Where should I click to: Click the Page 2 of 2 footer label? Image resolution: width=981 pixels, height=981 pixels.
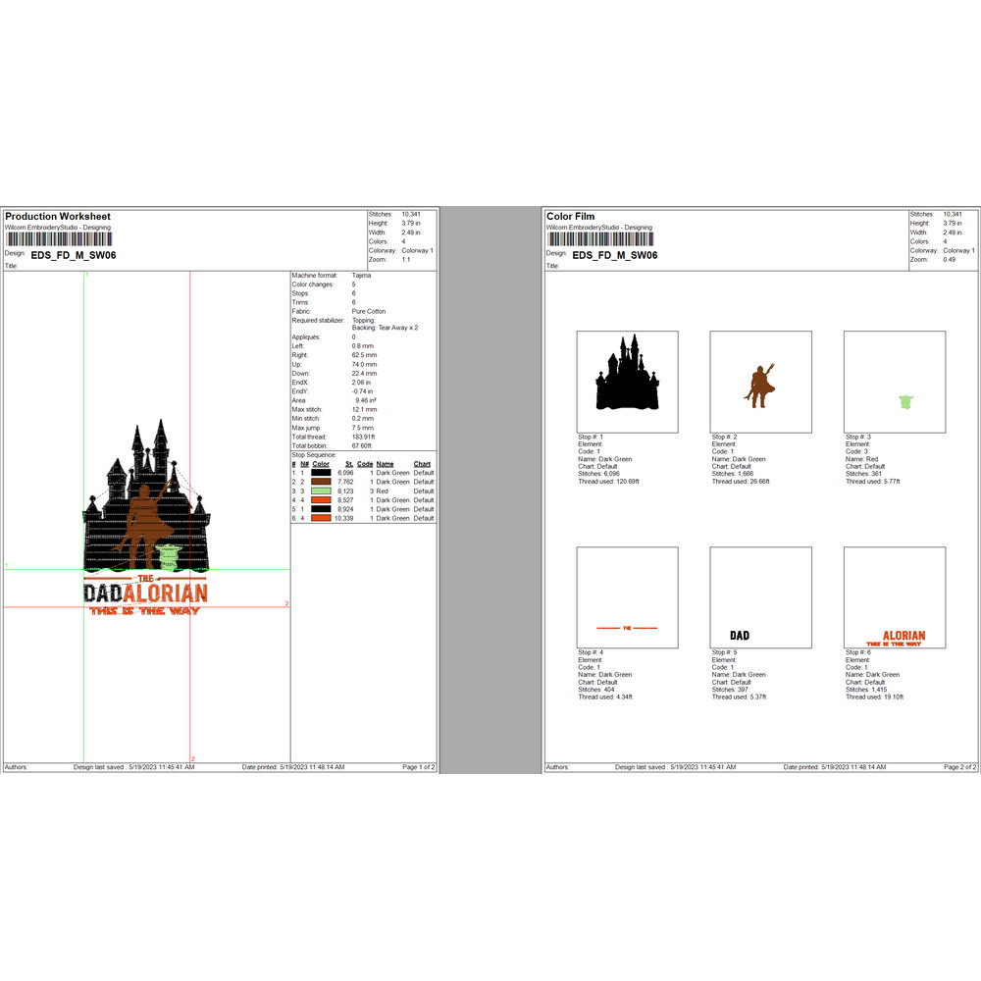(x=959, y=767)
